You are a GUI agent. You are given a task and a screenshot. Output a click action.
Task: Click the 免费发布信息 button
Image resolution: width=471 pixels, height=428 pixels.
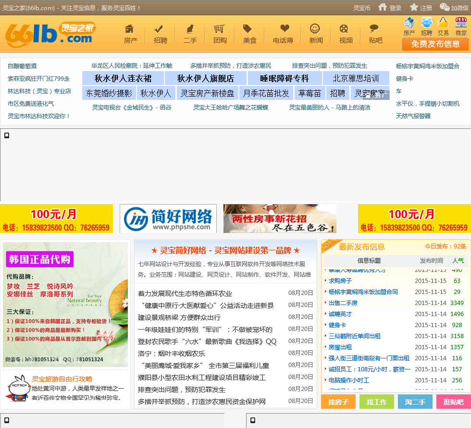[x=435, y=44]
